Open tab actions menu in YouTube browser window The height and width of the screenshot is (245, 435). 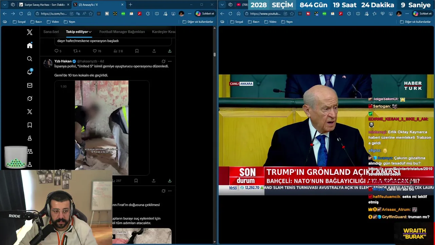point(222,5)
